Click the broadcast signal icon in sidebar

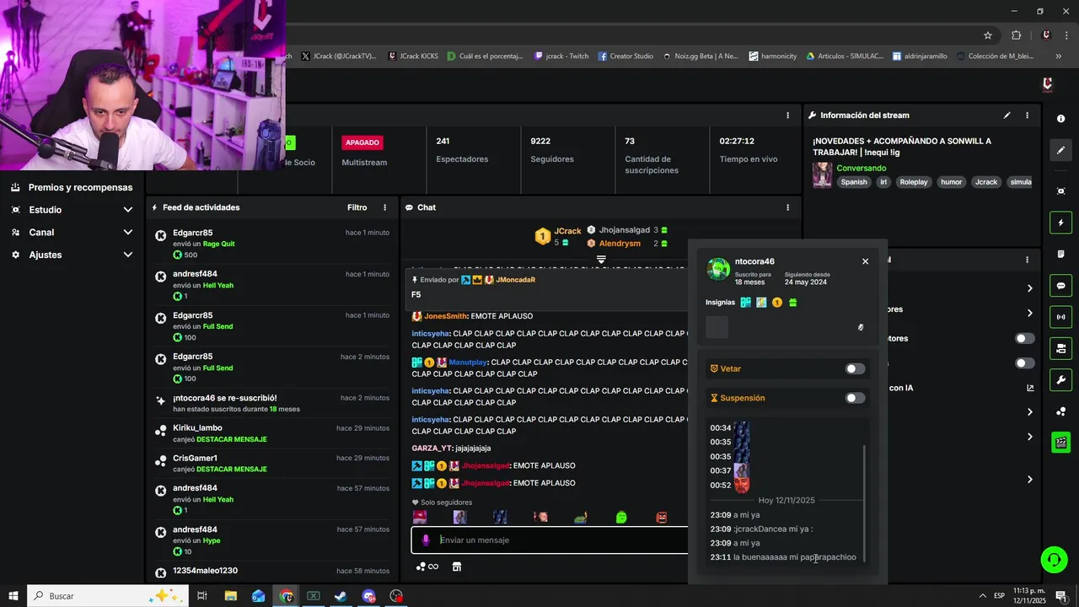[x=1060, y=317]
